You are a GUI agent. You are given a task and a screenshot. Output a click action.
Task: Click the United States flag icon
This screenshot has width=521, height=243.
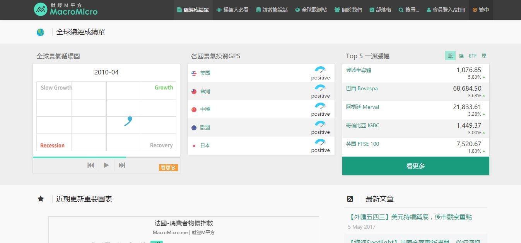click(x=194, y=73)
